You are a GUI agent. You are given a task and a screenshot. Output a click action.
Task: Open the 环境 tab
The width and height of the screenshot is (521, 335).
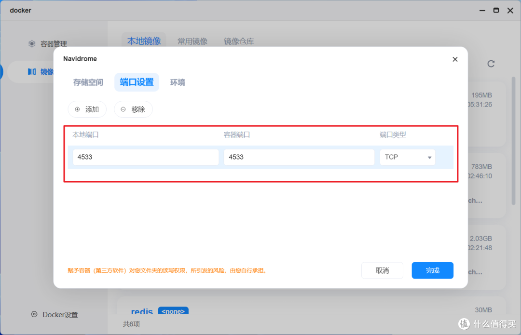178,82
